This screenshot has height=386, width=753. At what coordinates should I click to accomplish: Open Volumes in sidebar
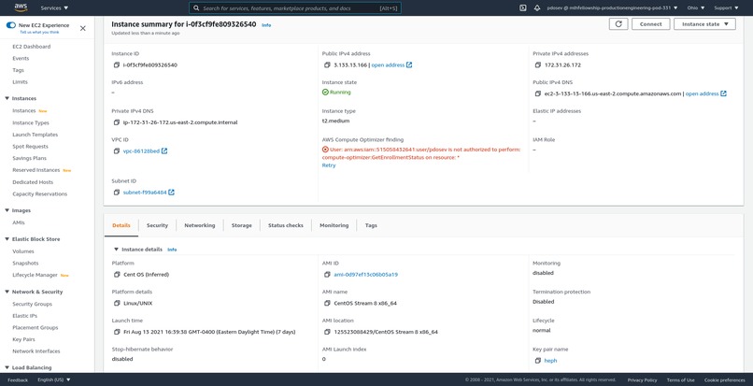coord(23,251)
